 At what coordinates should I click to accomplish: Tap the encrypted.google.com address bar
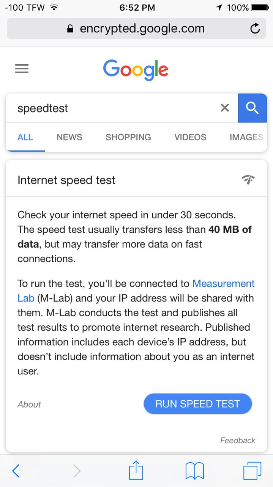tap(136, 29)
